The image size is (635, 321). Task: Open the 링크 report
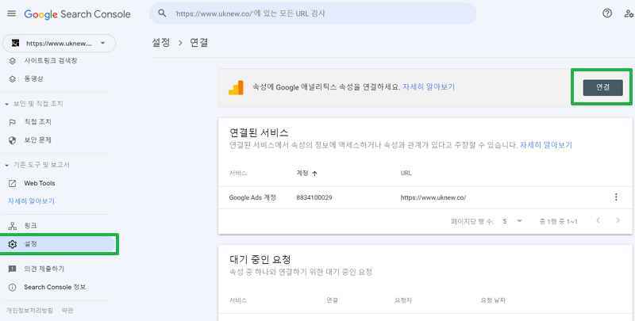point(31,226)
